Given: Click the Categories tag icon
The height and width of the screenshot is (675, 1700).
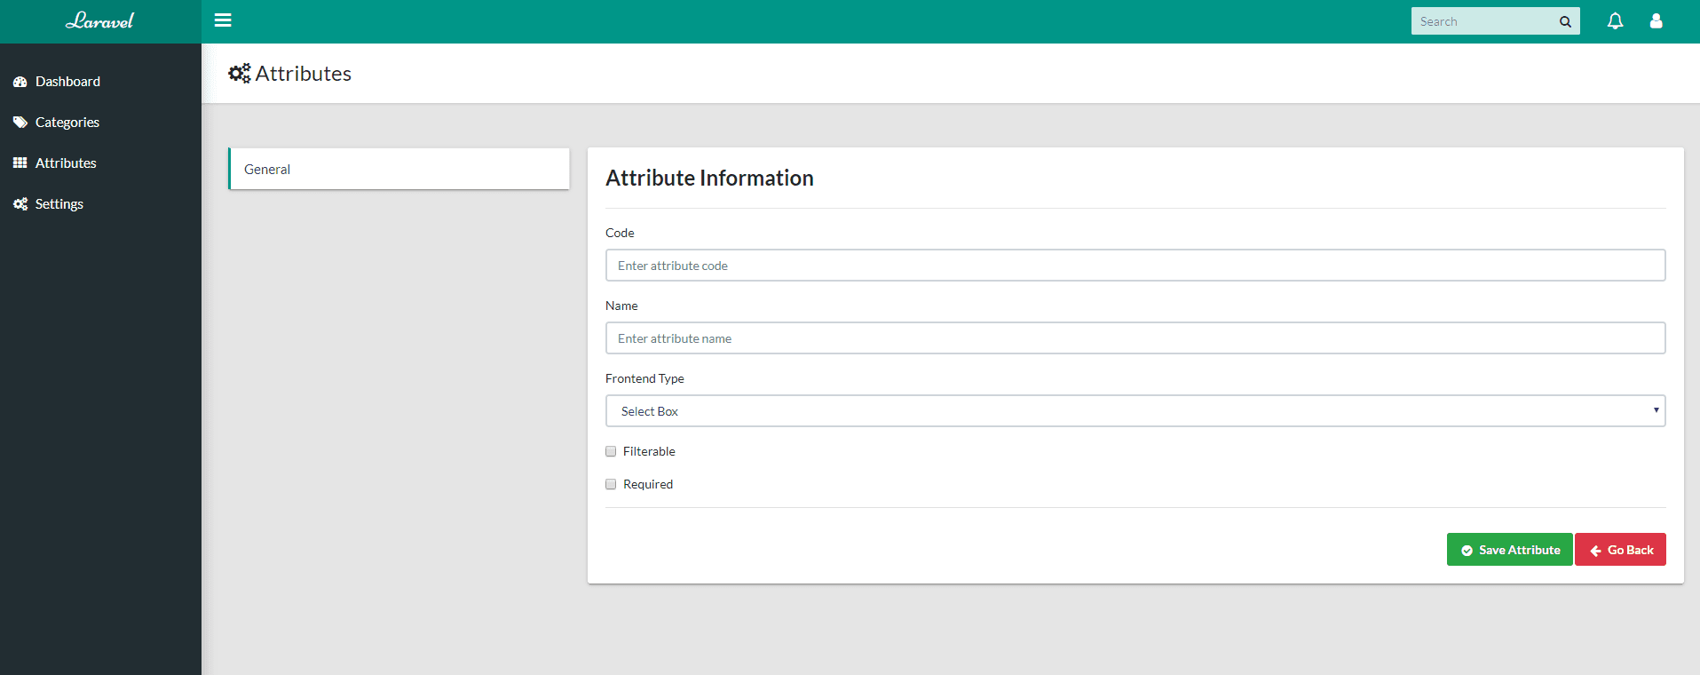Looking at the screenshot, I should [x=20, y=123].
